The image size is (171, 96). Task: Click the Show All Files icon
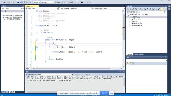pos(153,9)
